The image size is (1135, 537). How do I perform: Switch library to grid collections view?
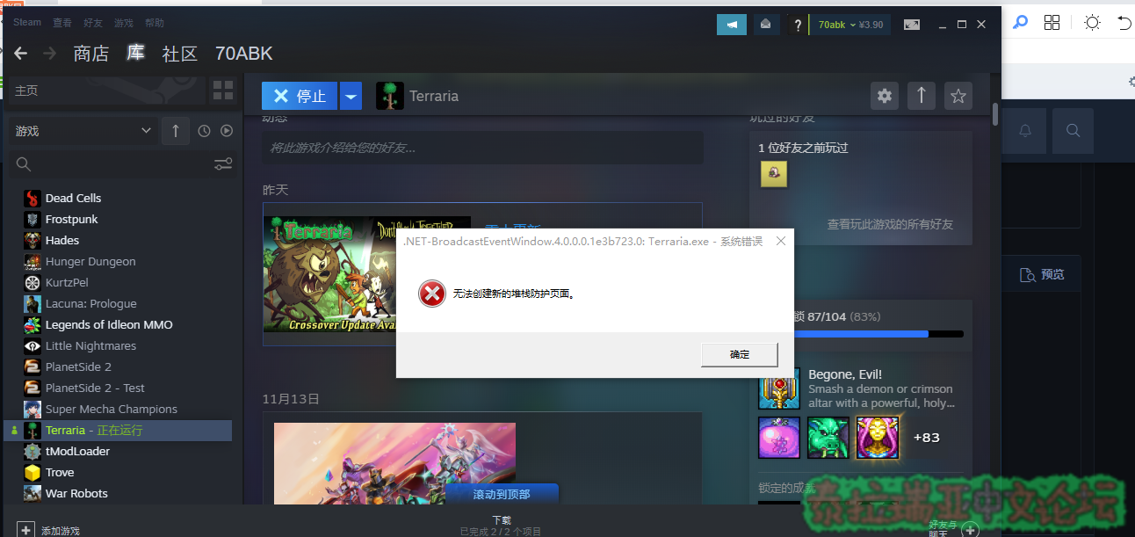tap(223, 90)
